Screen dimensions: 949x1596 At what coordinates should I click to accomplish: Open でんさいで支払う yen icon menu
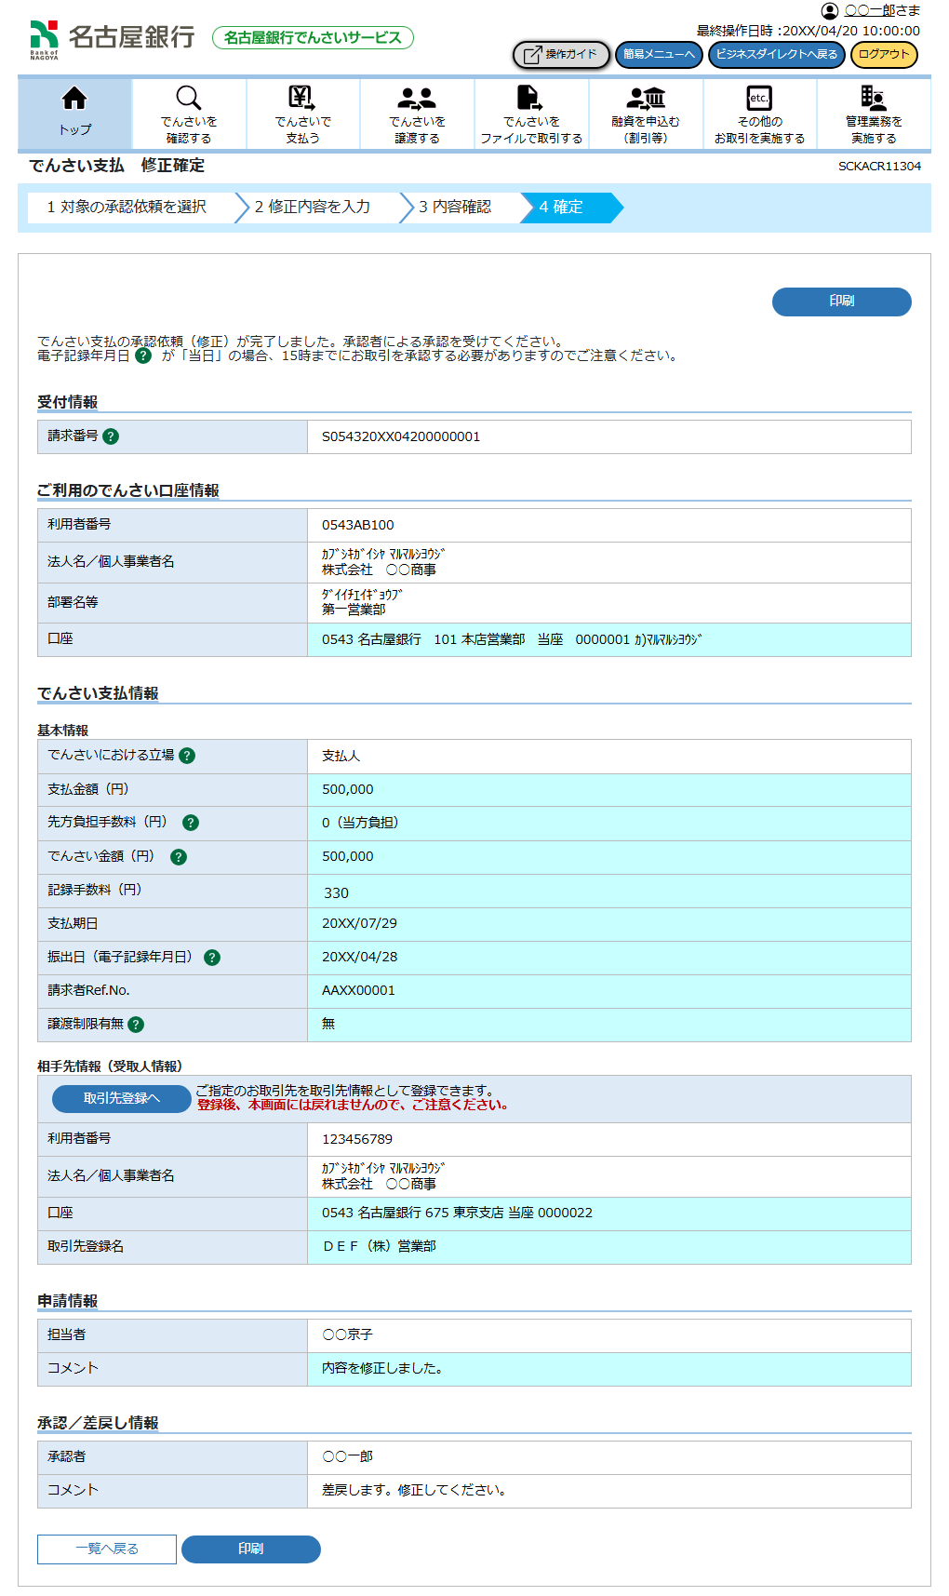(x=302, y=99)
